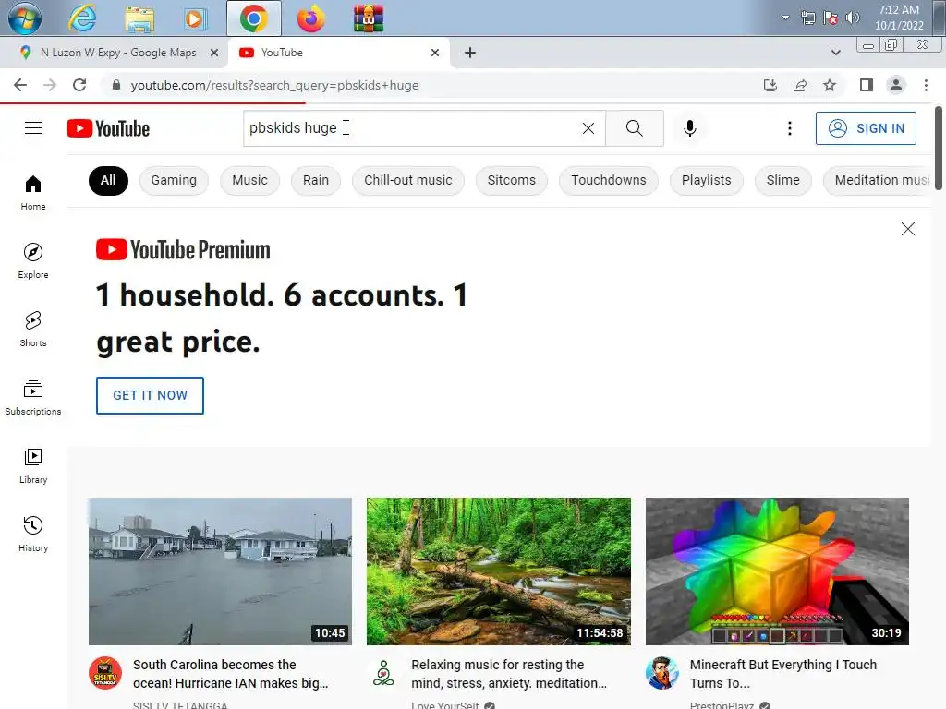Open 'Minecraft But Everything I Touch' title

783,673
